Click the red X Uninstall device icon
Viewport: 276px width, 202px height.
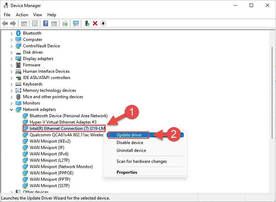coord(95,23)
